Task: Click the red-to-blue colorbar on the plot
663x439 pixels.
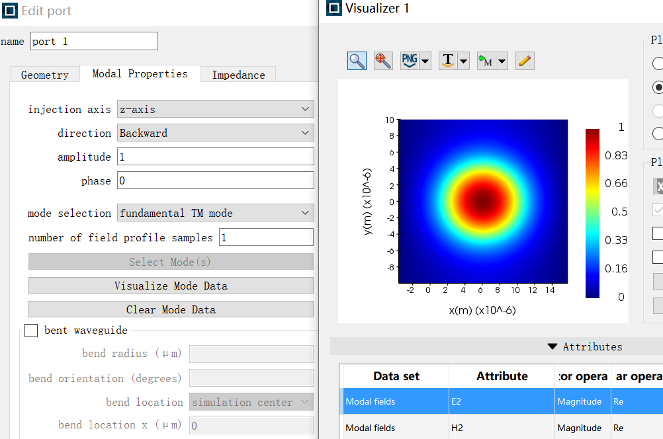Action: coord(592,214)
